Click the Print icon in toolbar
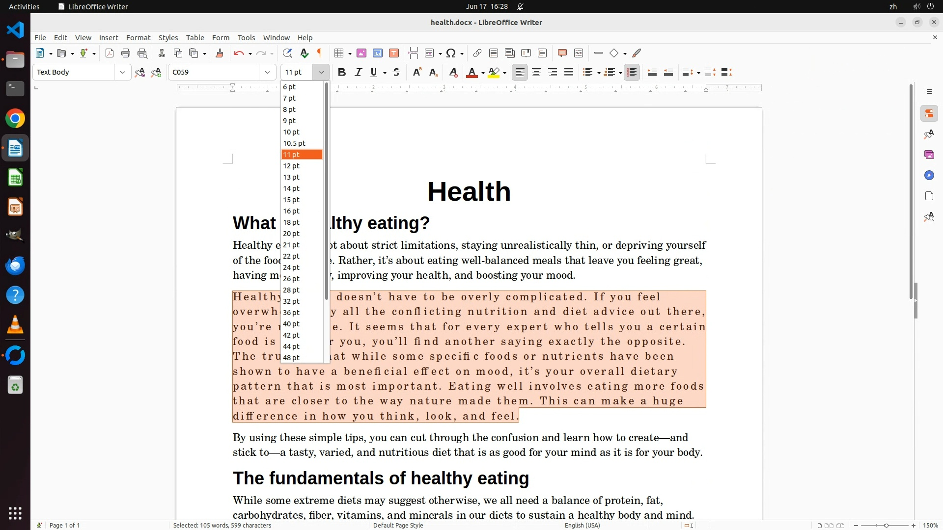 coord(126,53)
